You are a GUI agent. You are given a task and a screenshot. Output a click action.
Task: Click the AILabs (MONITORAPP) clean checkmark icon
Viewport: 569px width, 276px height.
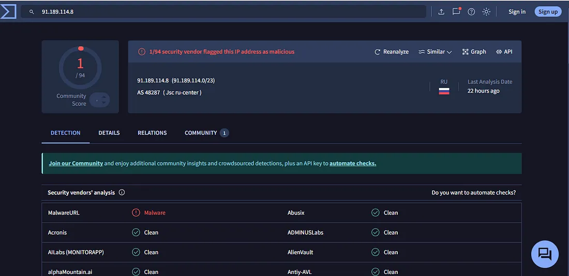pos(136,252)
